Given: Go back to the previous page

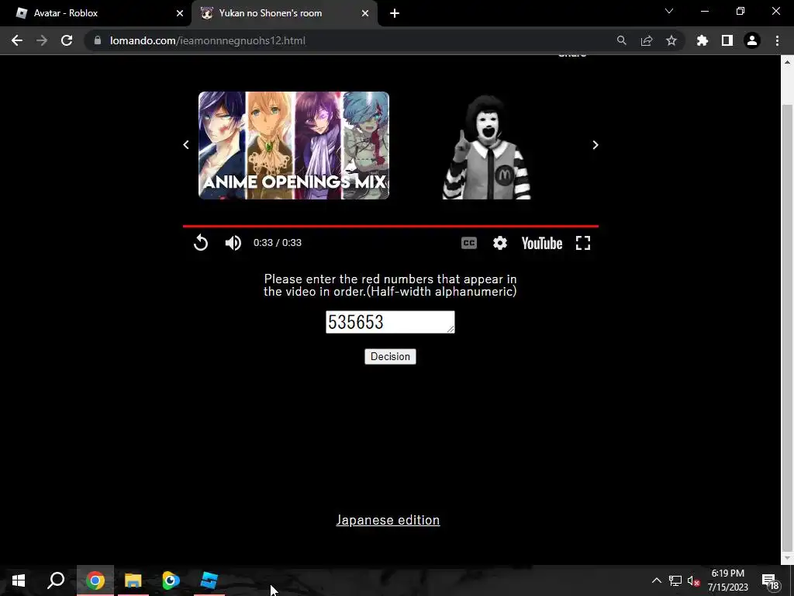Looking at the screenshot, I should click(x=17, y=40).
